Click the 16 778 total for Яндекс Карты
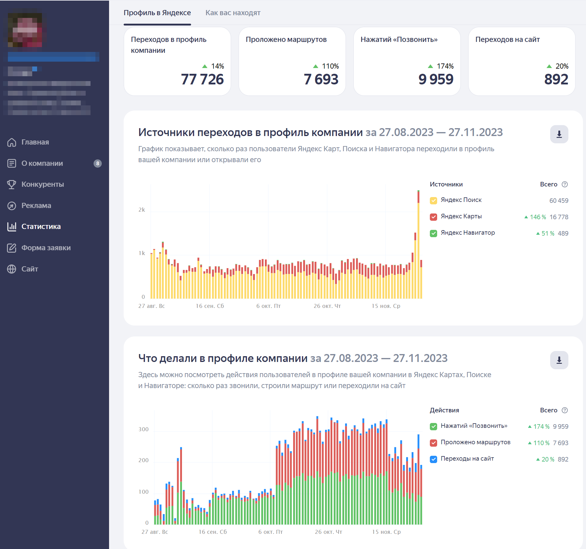The width and height of the screenshot is (586, 549). pos(559,217)
